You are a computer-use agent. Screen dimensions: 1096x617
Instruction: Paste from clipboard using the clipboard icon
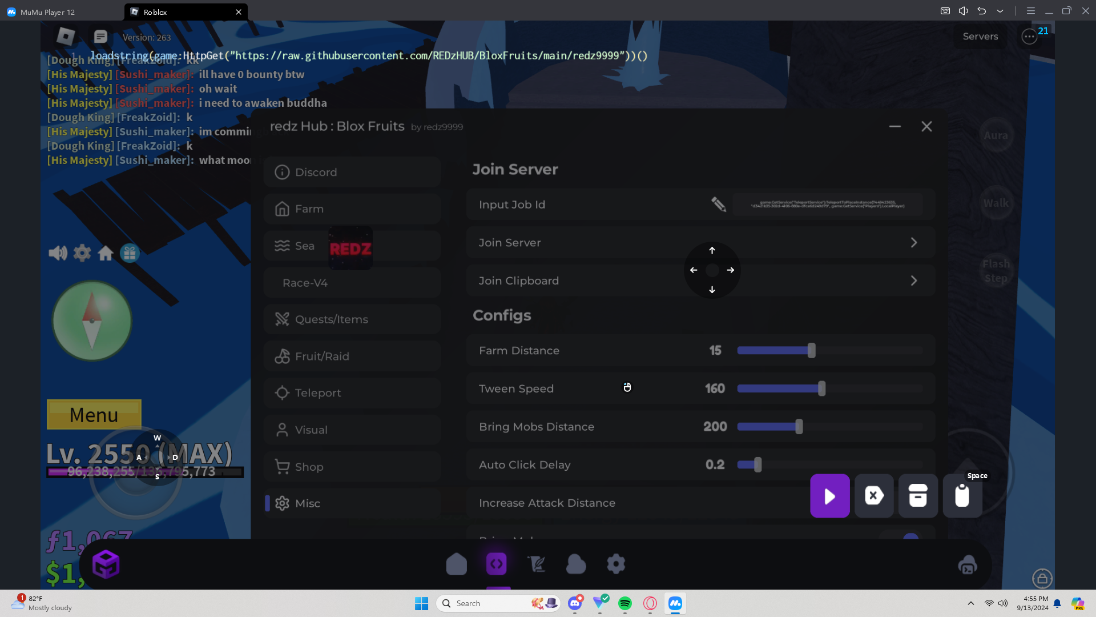pyautogui.click(x=962, y=496)
